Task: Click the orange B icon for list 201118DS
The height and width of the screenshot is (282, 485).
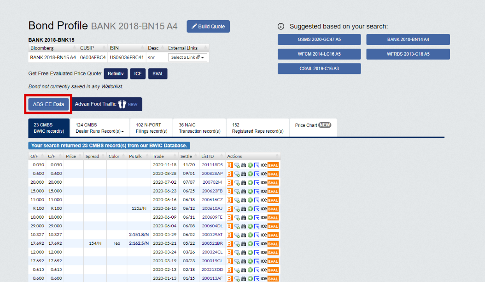Action: pyautogui.click(x=230, y=165)
